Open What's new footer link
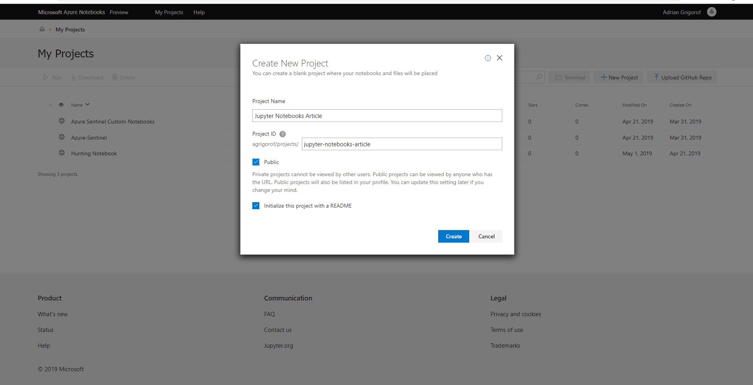 (x=53, y=314)
